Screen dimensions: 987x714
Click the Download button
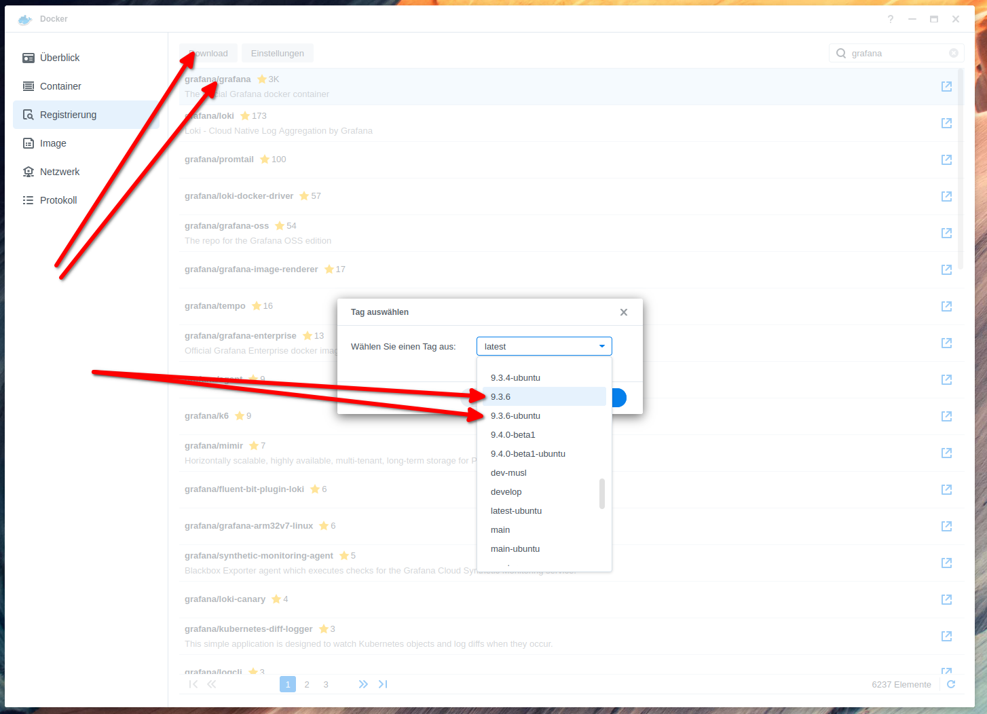click(208, 53)
